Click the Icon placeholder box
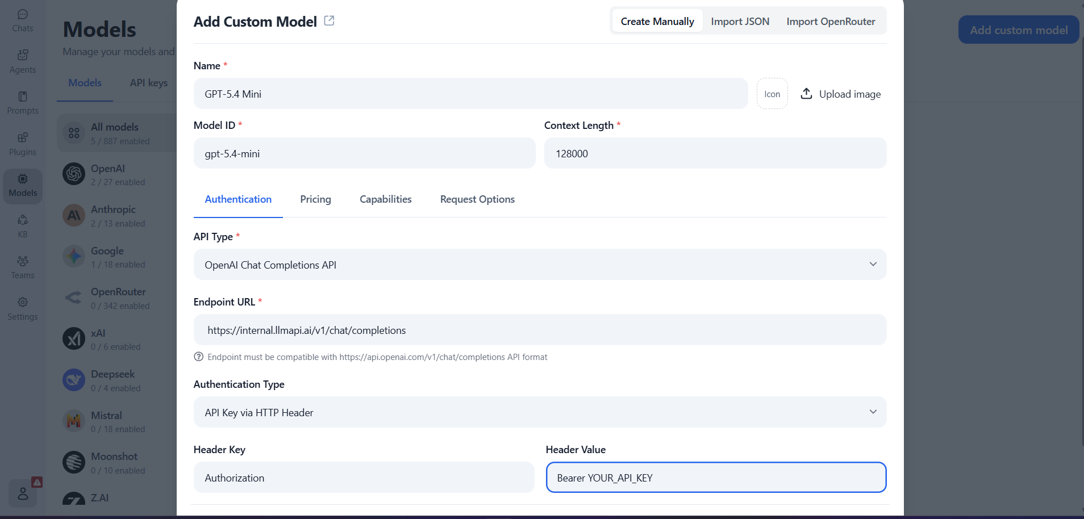1084x519 pixels. [772, 94]
